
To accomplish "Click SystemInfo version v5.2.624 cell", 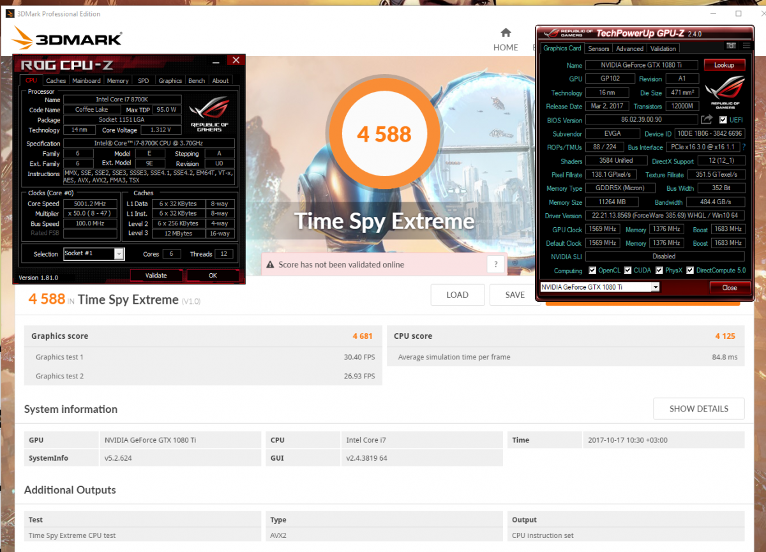I will [x=180, y=458].
